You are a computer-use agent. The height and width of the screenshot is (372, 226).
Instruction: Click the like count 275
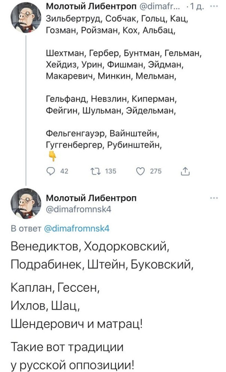point(155,172)
